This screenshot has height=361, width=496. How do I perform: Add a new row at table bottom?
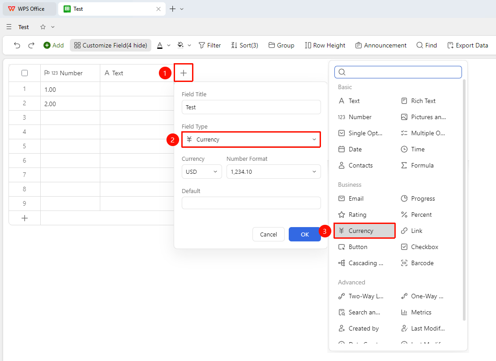(25, 218)
